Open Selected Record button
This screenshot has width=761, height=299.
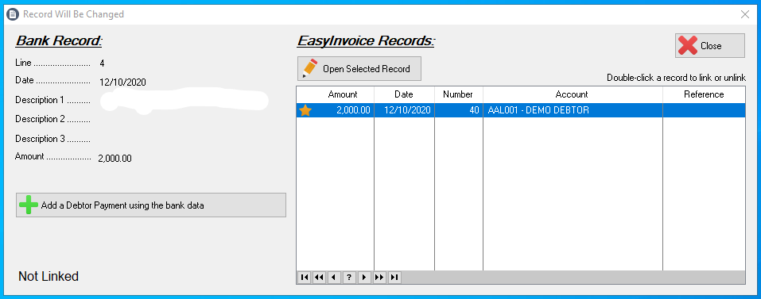point(359,69)
